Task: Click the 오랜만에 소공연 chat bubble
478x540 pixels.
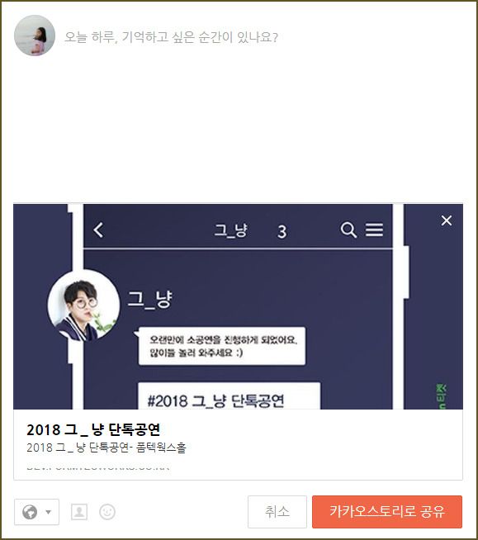Action: [222, 346]
